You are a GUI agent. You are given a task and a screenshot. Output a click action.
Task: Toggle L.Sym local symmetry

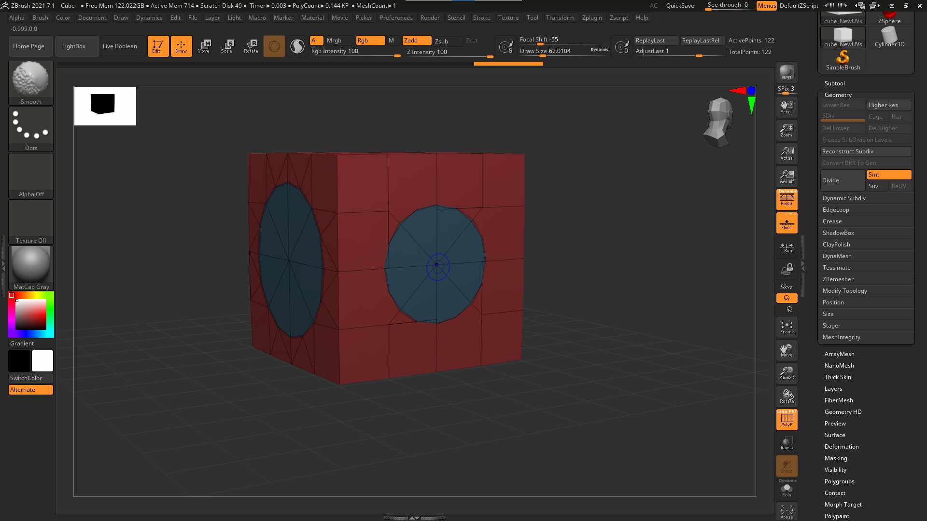787,248
